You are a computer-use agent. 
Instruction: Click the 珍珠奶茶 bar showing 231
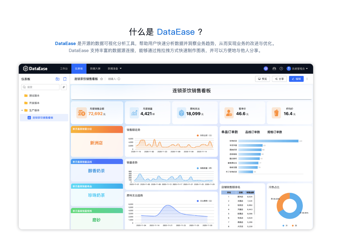point(268,141)
